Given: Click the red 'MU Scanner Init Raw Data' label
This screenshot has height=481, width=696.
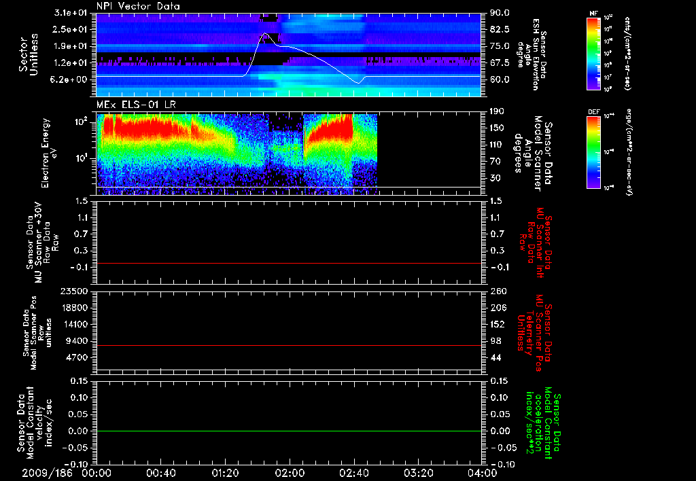Looking at the screenshot, I should click(536, 243).
